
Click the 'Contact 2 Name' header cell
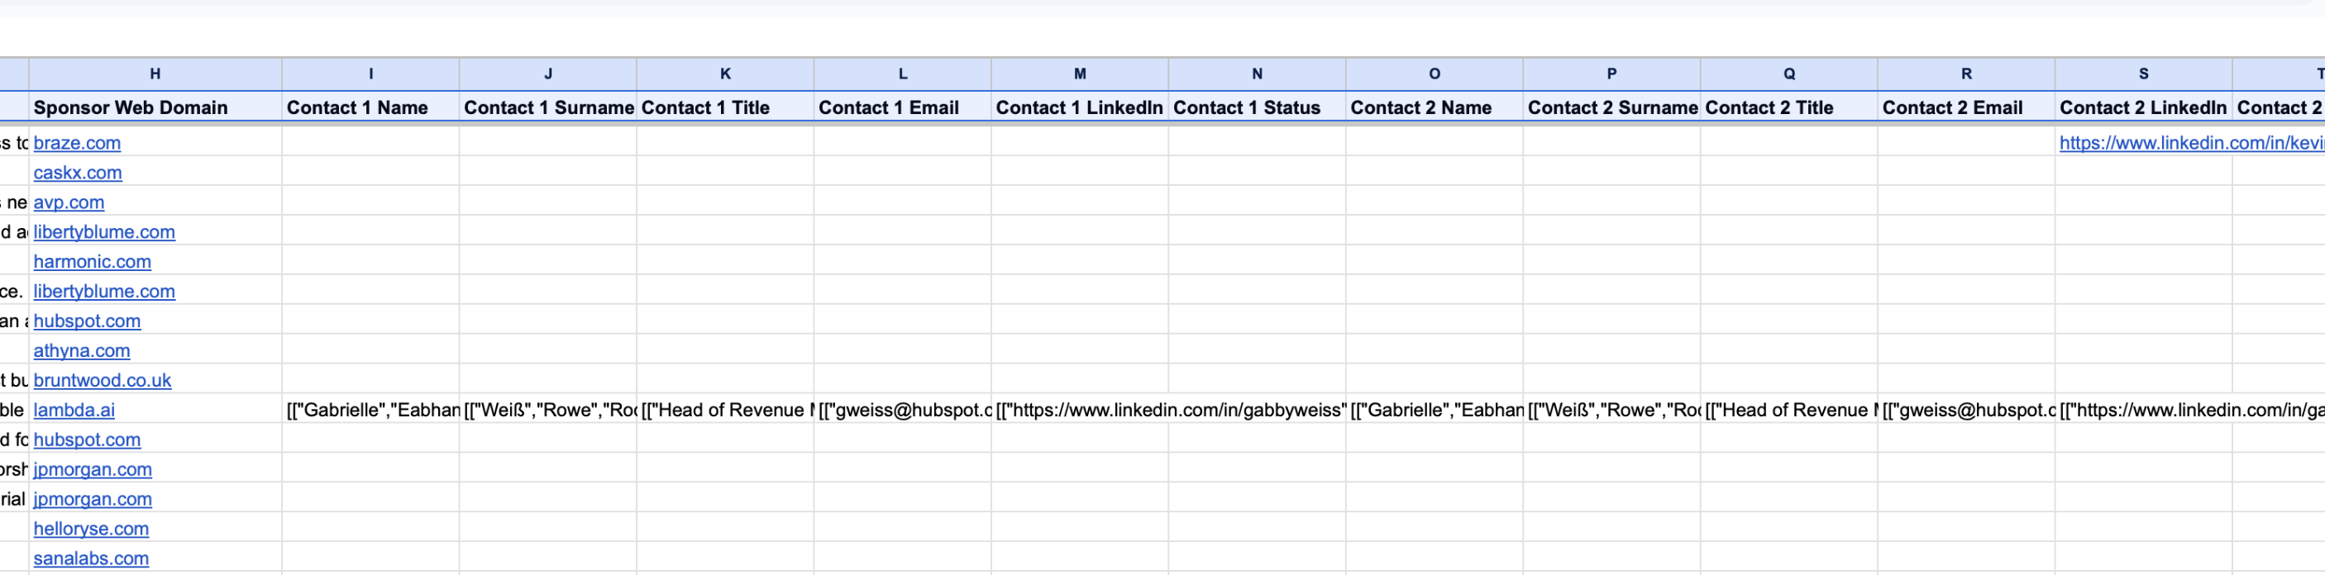tap(1435, 107)
